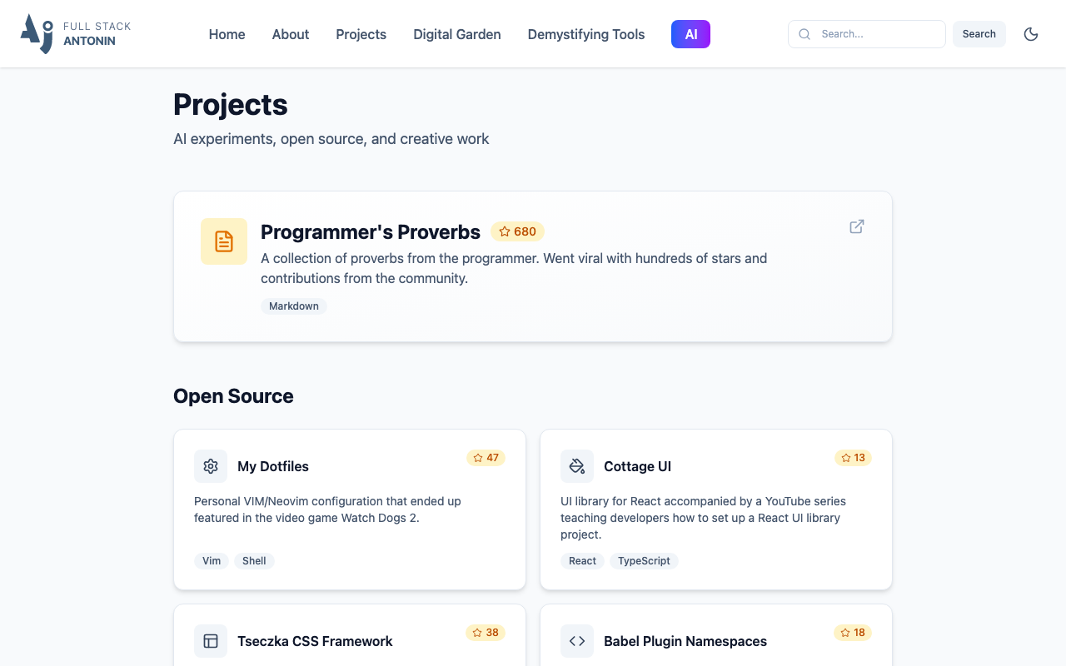Open the external link icon on Programmer's Proverbs
The height and width of the screenshot is (666, 1066).
tap(856, 226)
